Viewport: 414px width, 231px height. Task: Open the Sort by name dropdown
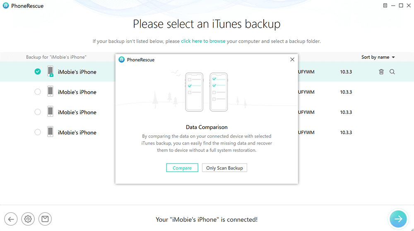pos(378,57)
